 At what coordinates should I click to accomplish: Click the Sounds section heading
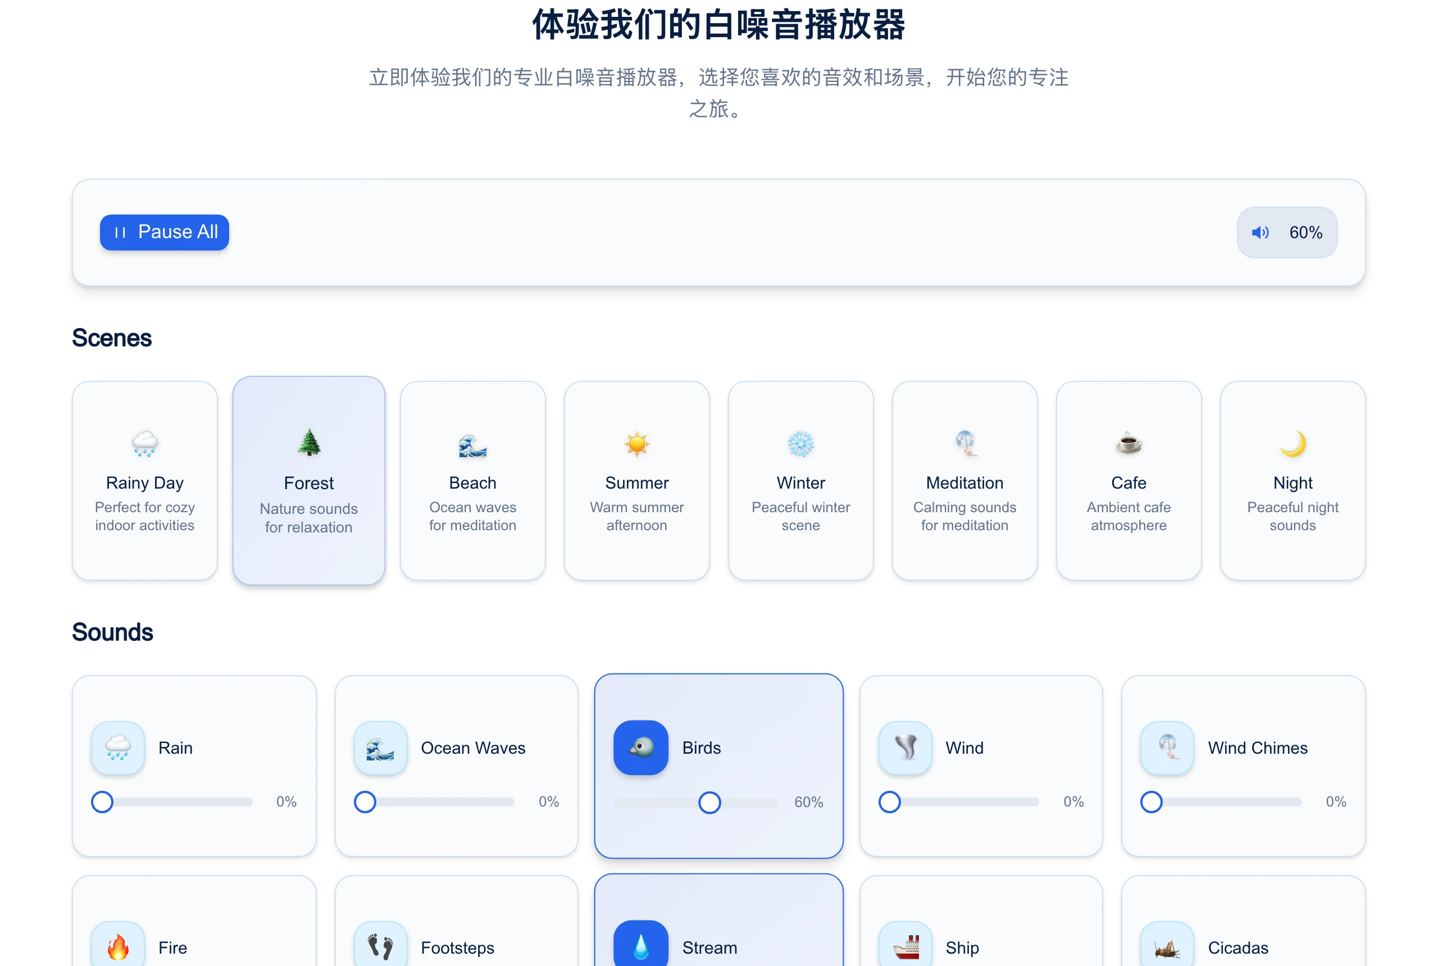(x=112, y=633)
